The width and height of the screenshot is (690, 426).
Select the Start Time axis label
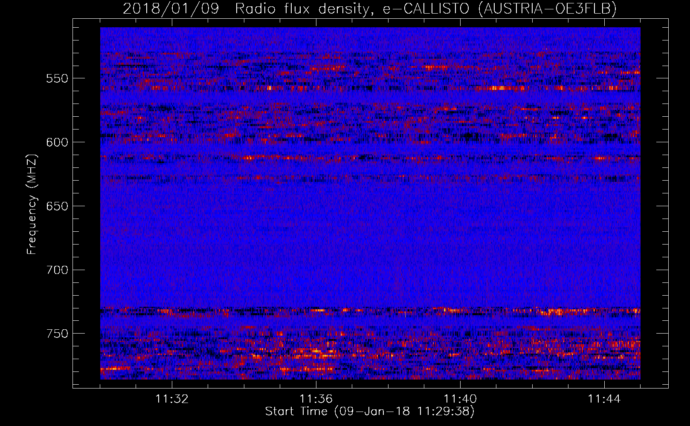click(370, 412)
